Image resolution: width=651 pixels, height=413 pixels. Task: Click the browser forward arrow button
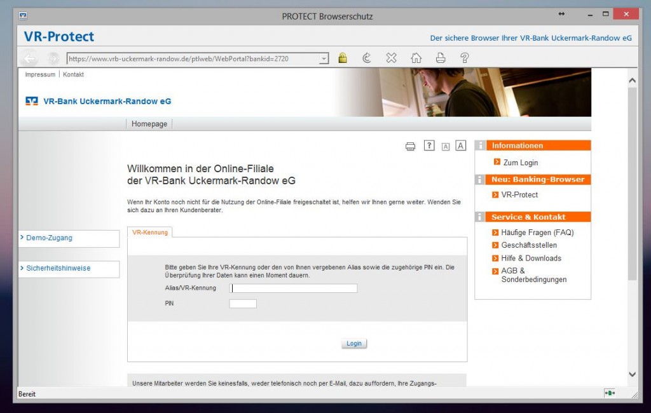coord(53,58)
